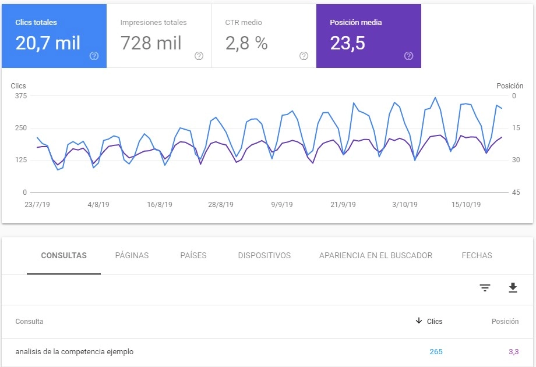Viewport: 536px width, 367px height.
Task: Open the CTR medio help icon
Action: click(x=303, y=56)
